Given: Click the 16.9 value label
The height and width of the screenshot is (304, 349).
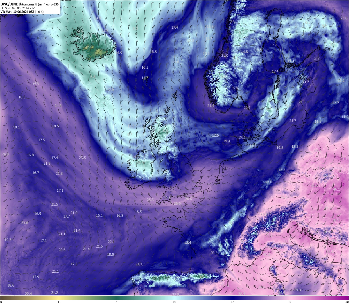Looking at the screenshot, I should 38,213.
